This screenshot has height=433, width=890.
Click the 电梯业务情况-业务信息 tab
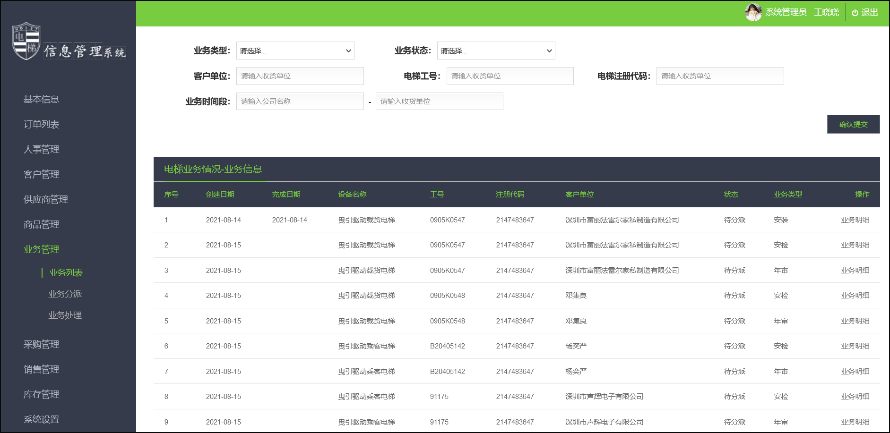tap(213, 169)
